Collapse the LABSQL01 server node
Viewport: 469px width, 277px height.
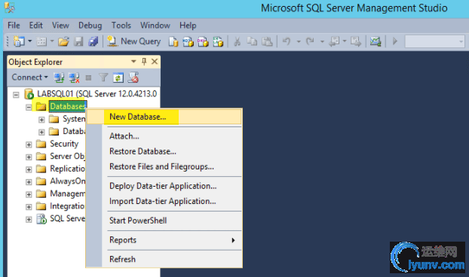pos(16,95)
